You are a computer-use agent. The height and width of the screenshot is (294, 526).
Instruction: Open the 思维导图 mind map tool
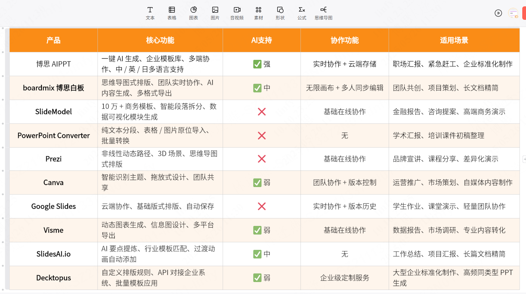pos(324,13)
